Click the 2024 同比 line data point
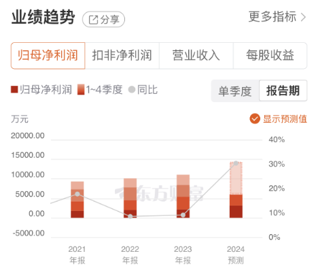Viewport: 316px width, 275px height. (x=236, y=163)
